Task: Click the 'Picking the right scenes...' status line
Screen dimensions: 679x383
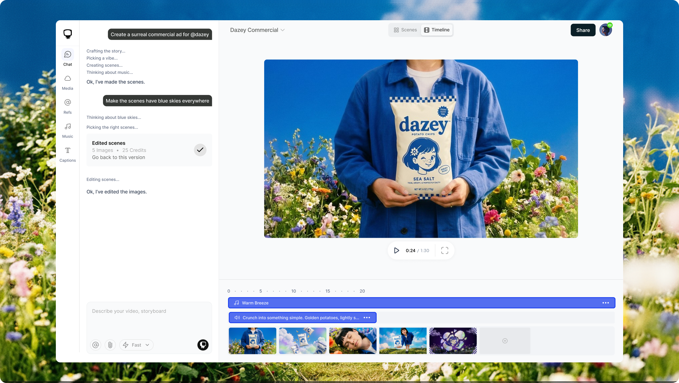Action: [x=112, y=127]
